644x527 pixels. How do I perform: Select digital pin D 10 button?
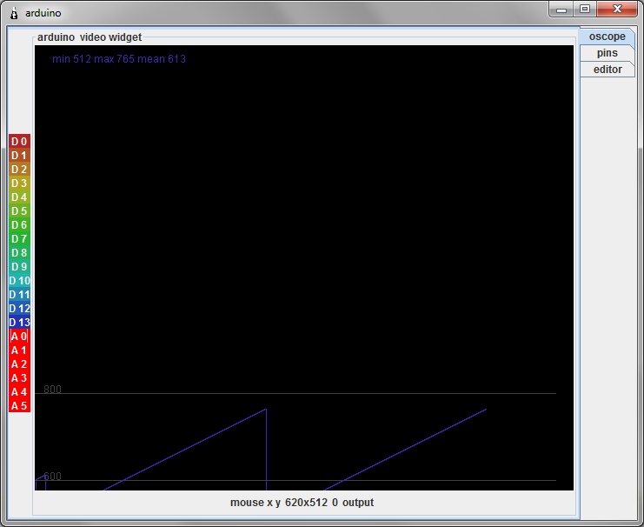19,281
